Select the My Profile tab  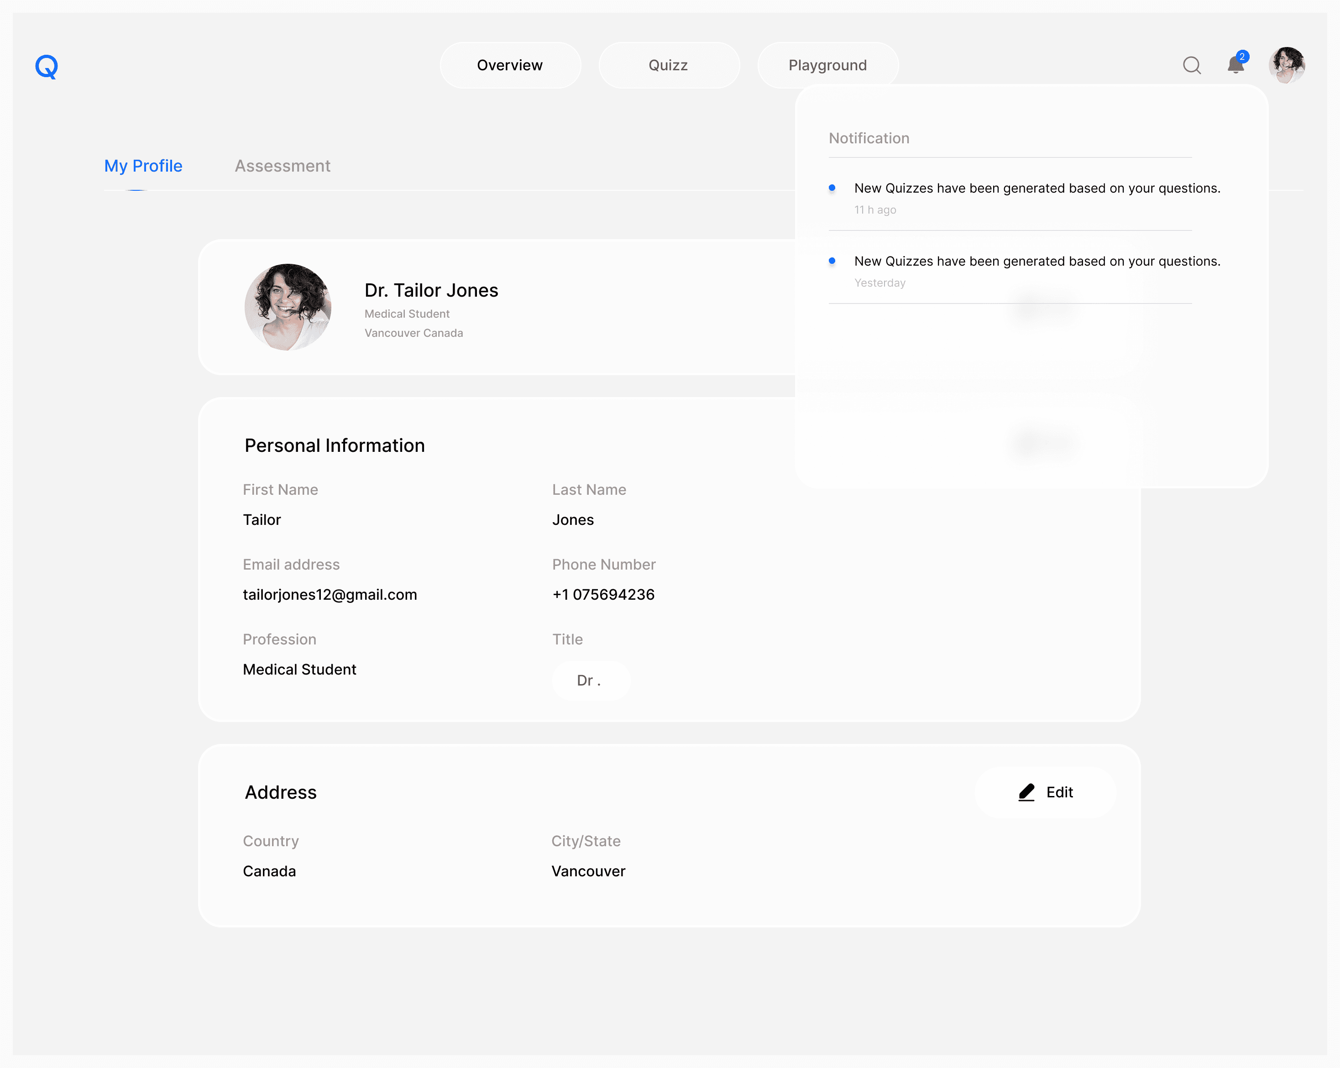pyautogui.click(x=143, y=166)
